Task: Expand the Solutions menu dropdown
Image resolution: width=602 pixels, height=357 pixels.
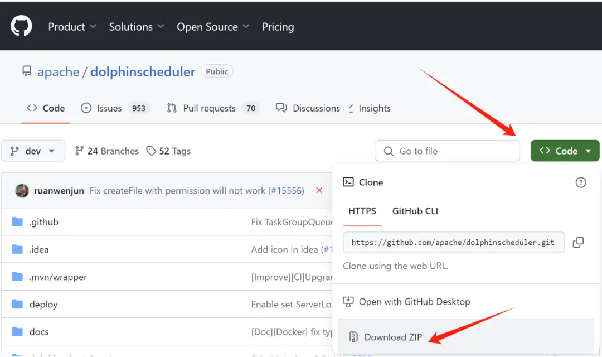Action: 137,27
